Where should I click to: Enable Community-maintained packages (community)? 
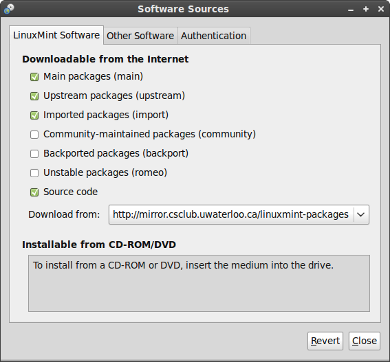(x=34, y=135)
